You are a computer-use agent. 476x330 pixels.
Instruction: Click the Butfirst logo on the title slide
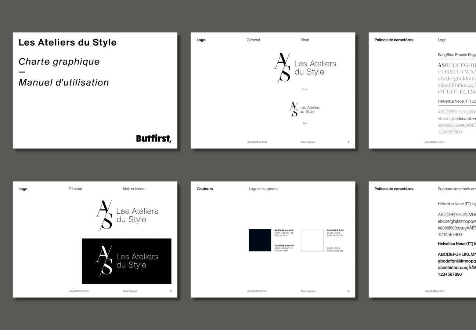tap(154, 138)
